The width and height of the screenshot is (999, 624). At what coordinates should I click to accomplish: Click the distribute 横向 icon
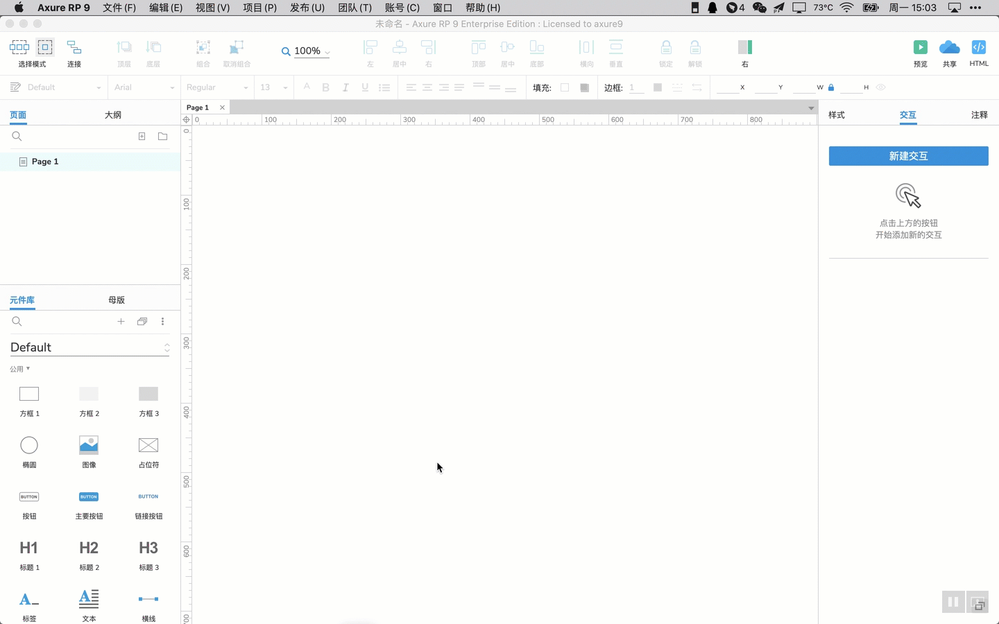587,47
